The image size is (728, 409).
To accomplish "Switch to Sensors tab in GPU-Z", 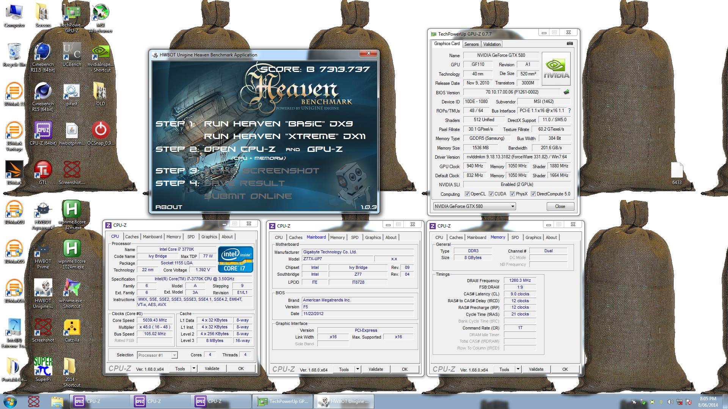I will tap(471, 44).
